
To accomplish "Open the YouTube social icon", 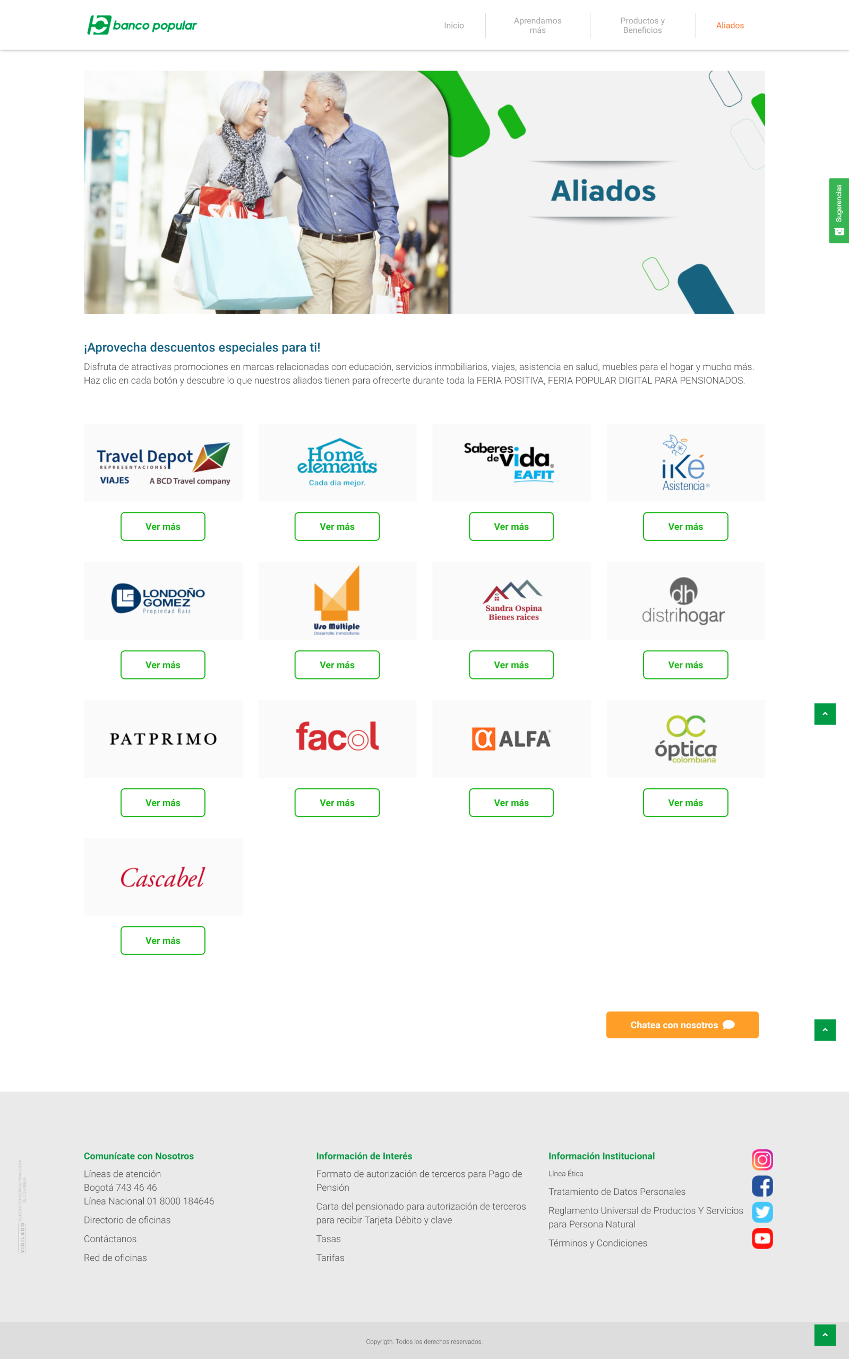I will 762,1238.
